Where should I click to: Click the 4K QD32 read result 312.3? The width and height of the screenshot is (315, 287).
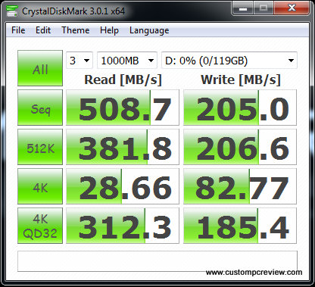click(x=123, y=226)
